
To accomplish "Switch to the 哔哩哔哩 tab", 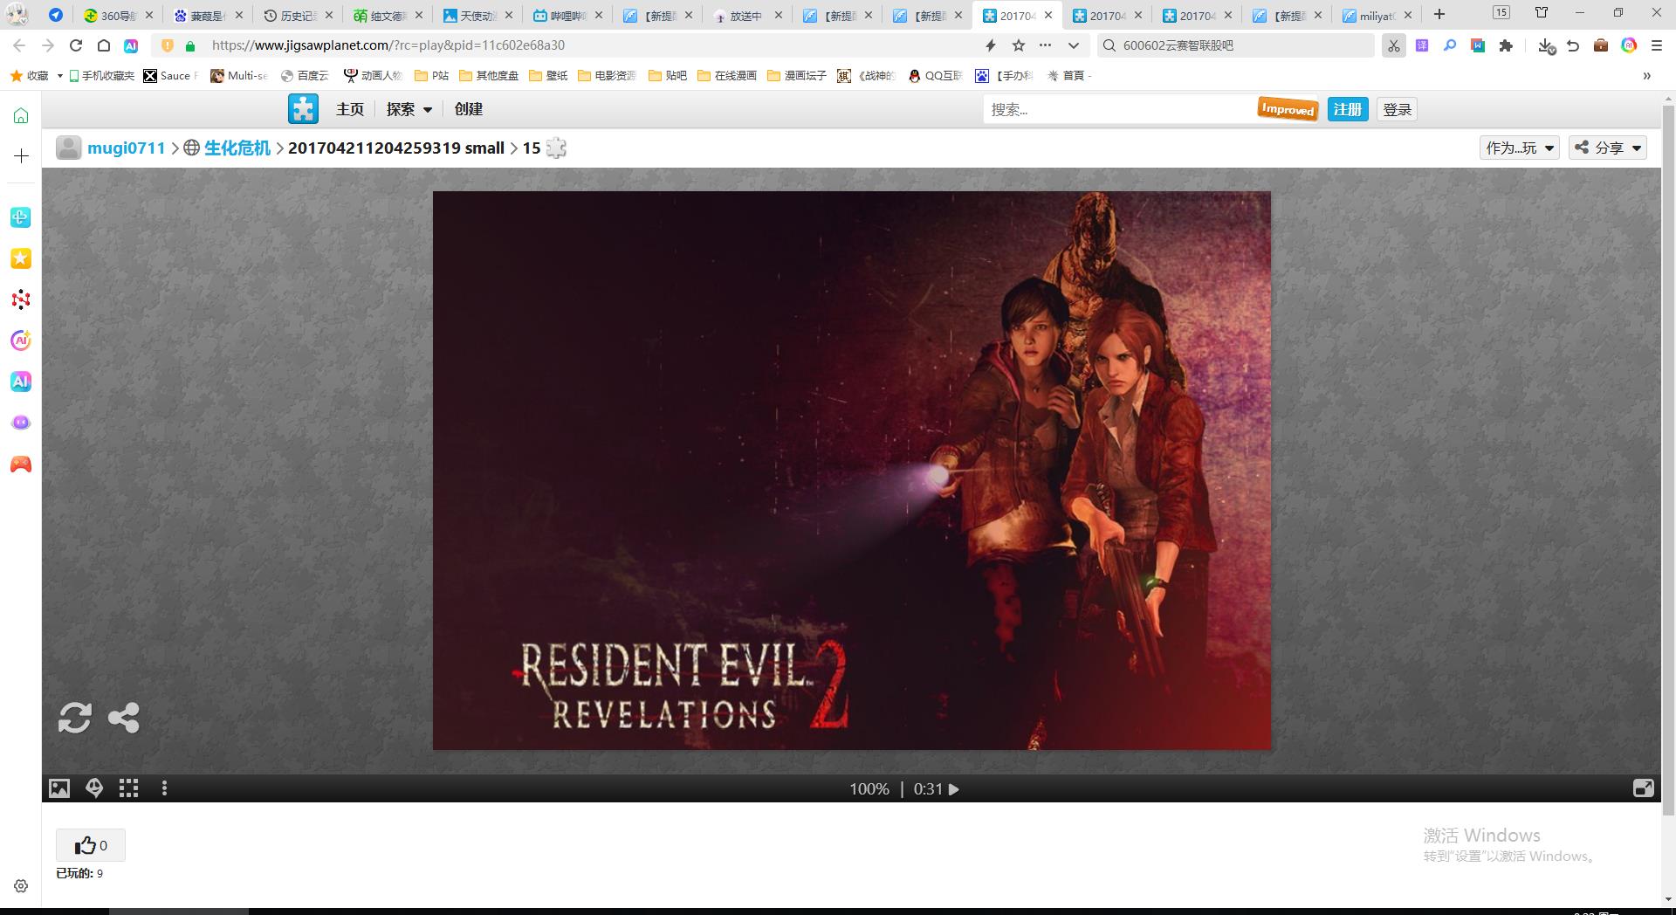I will [x=568, y=16].
